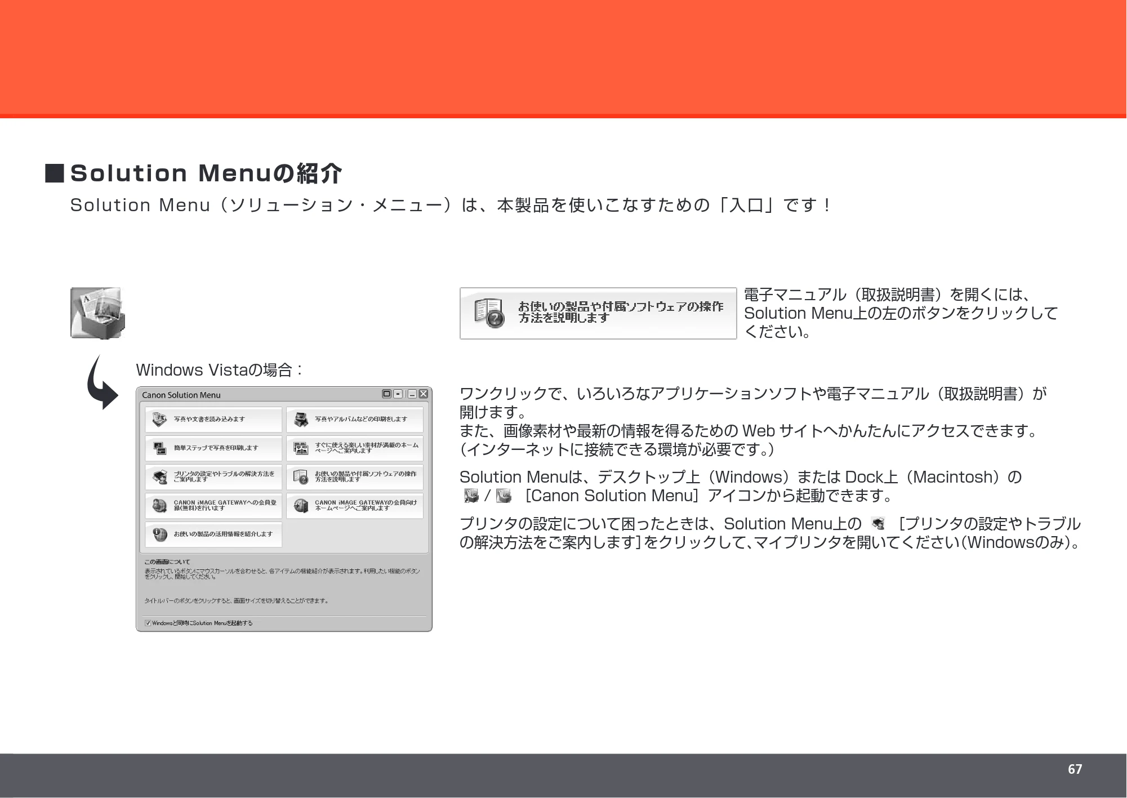Viewport: 1127px width, 798px height.
Task: Switch Solution Menu to large size view
Action: (386, 394)
